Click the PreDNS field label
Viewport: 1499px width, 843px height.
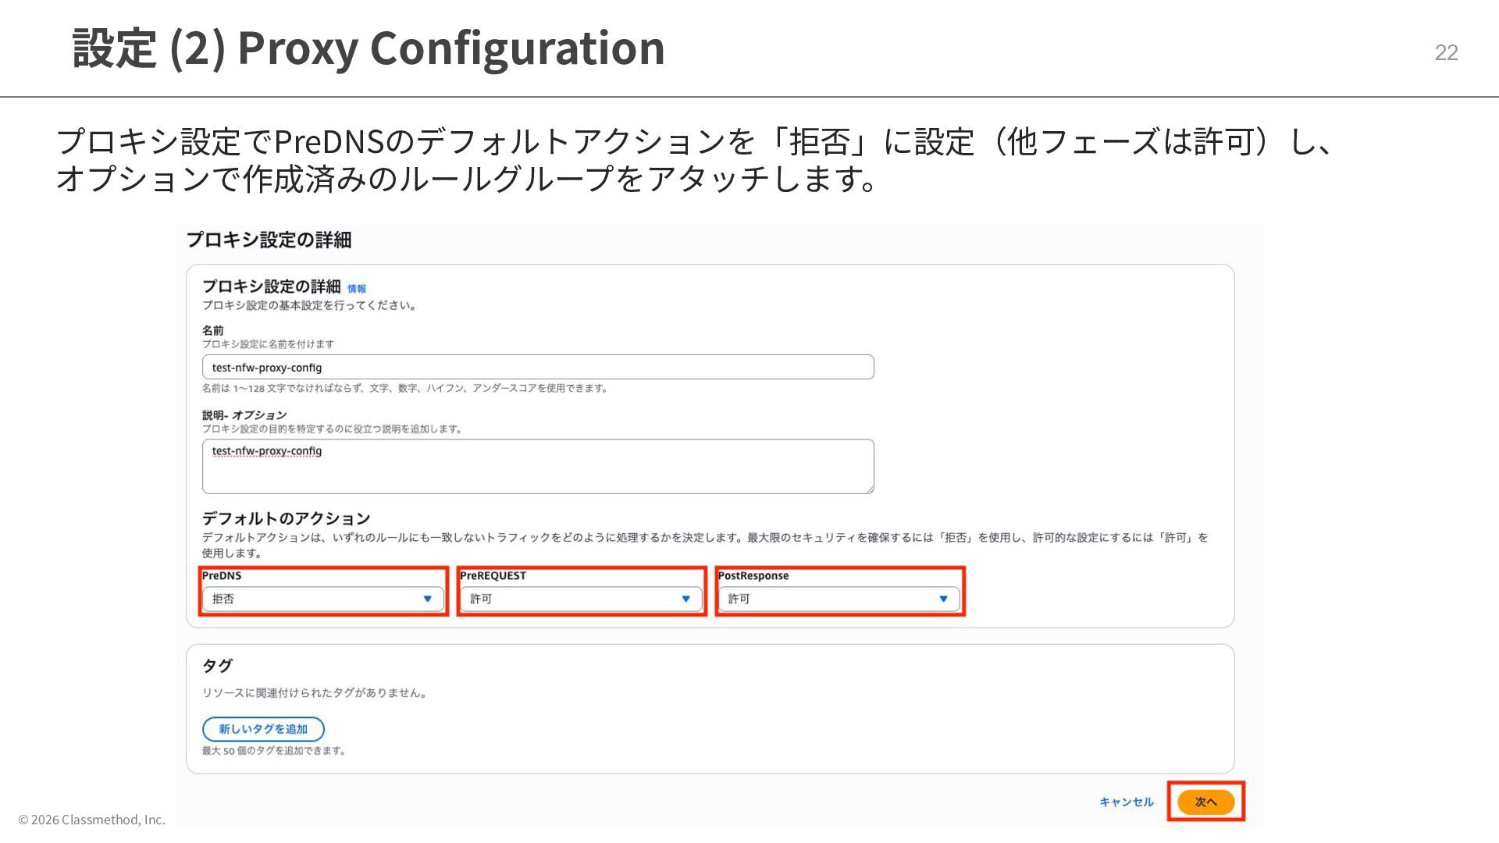pos(222,576)
